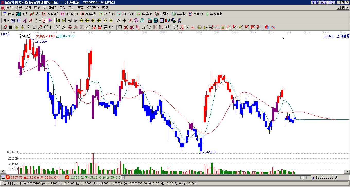This screenshot has width=350, height=187.
Task: Click the first yellow diamond left-arrow icon
Action: tap(82, 21)
